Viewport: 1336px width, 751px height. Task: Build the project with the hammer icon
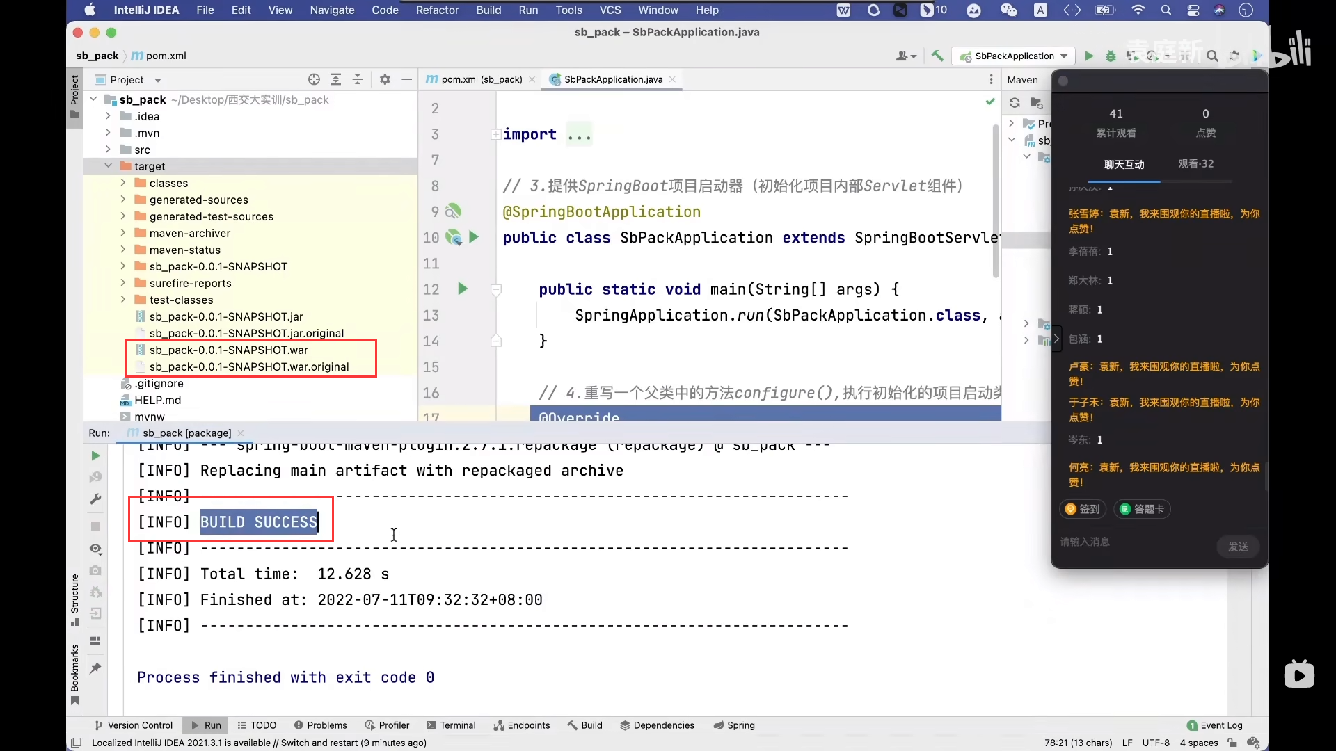coord(937,56)
